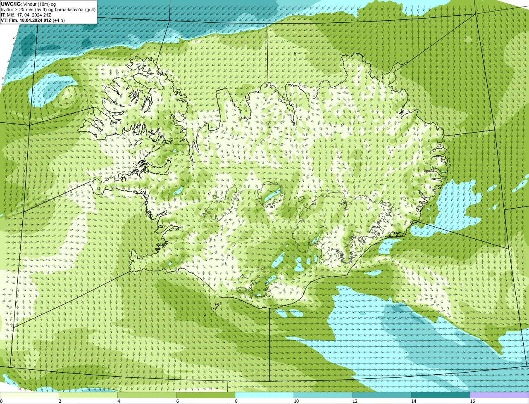The width and height of the screenshot is (529, 404).
Task: Click the 12–14 m/s teal legend swatch
Action: pos(382,395)
